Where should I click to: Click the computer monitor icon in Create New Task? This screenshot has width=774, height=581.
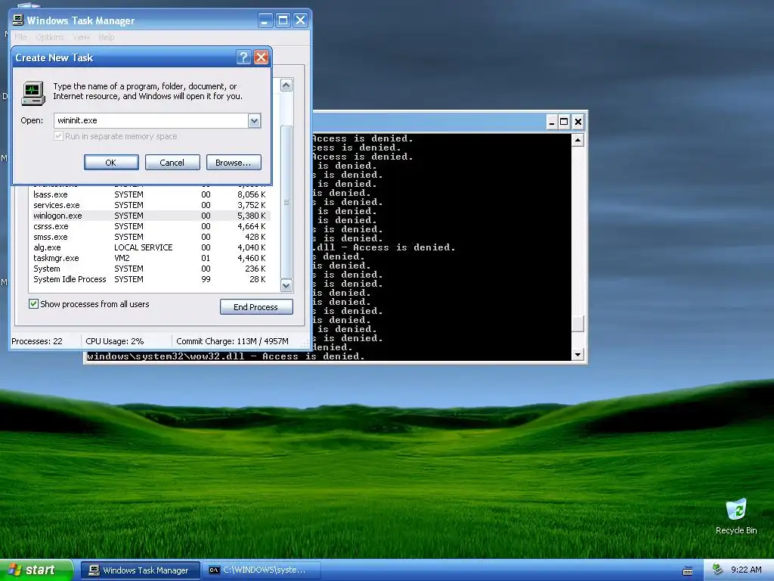(33, 93)
